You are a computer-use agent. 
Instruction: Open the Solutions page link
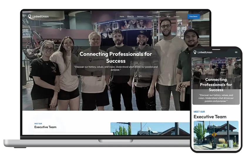140,16
